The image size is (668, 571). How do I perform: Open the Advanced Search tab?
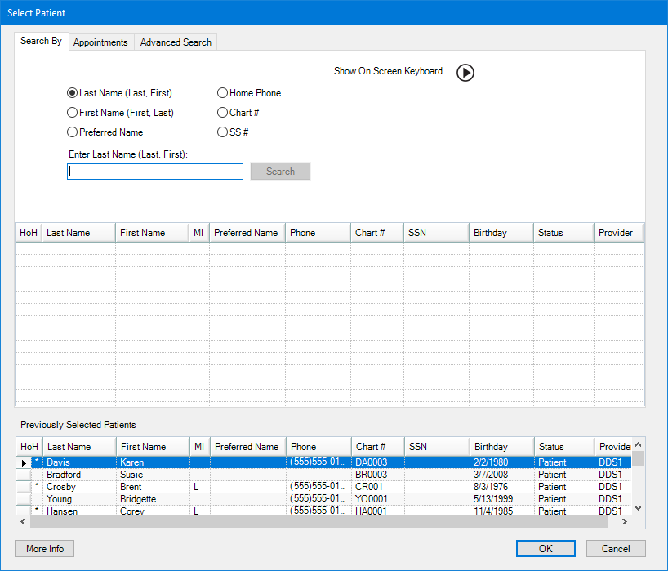pyautogui.click(x=176, y=42)
